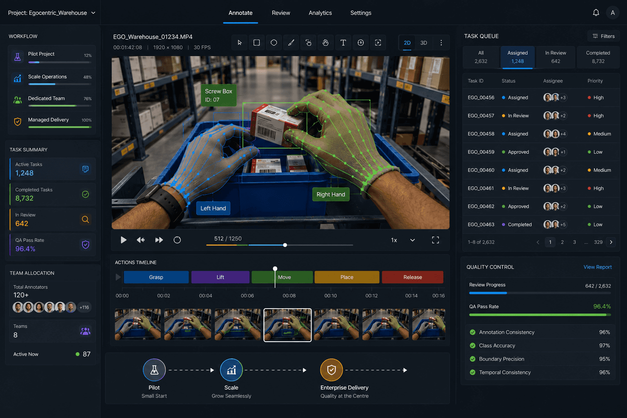Screen dimensions: 627x418
Task: Select the Release action segment
Action: (413, 277)
